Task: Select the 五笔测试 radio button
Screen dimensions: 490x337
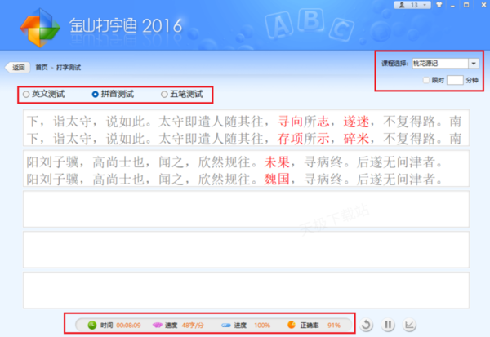Action: tap(164, 94)
